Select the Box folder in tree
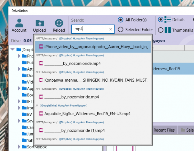This screenshot has width=194, height=151. pos(28,95)
